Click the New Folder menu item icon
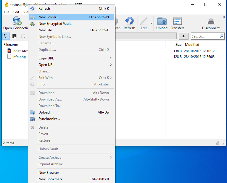The height and width of the screenshot is (183, 227). (x=32, y=17)
